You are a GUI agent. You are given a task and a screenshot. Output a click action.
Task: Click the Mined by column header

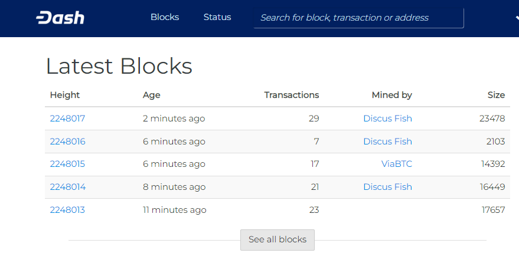pyautogui.click(x=392, y=95)
